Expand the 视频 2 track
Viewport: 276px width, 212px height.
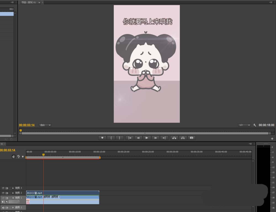point(13,193)
